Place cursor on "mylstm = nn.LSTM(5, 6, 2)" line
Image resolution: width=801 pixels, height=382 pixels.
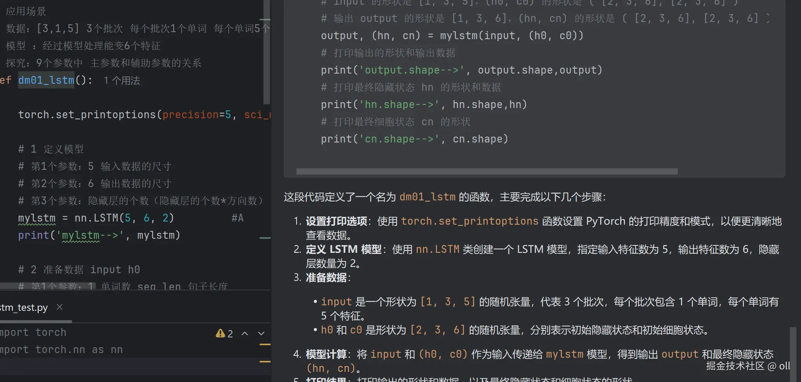pos(96,218)
